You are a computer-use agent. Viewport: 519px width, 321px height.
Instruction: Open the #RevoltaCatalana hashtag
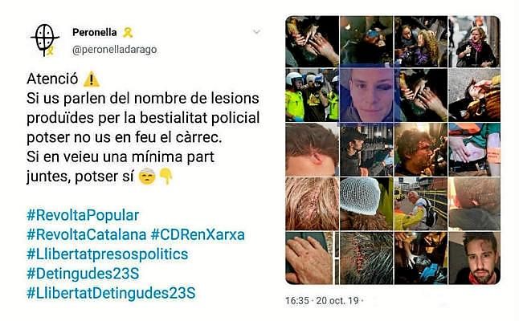87,234
